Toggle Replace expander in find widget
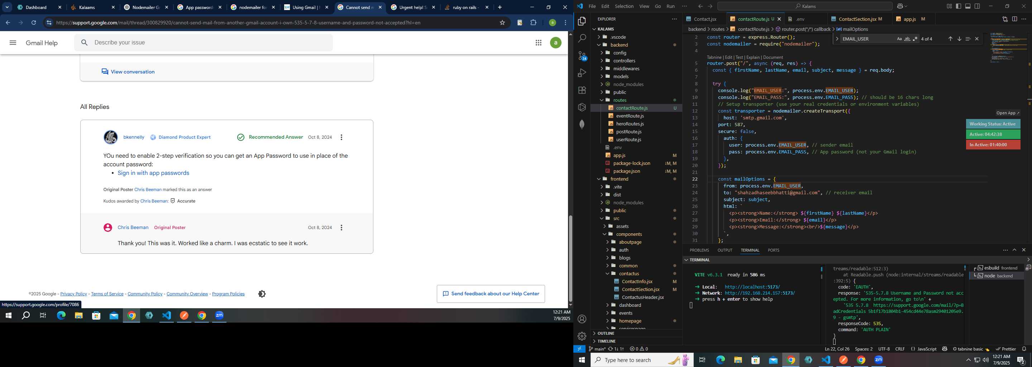Screen dimensions: 1032x367 click(837, 39)
